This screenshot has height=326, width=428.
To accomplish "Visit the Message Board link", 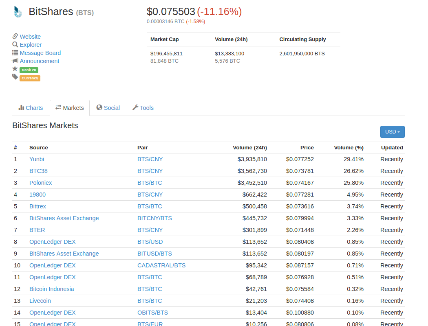I will click(40, 53).
